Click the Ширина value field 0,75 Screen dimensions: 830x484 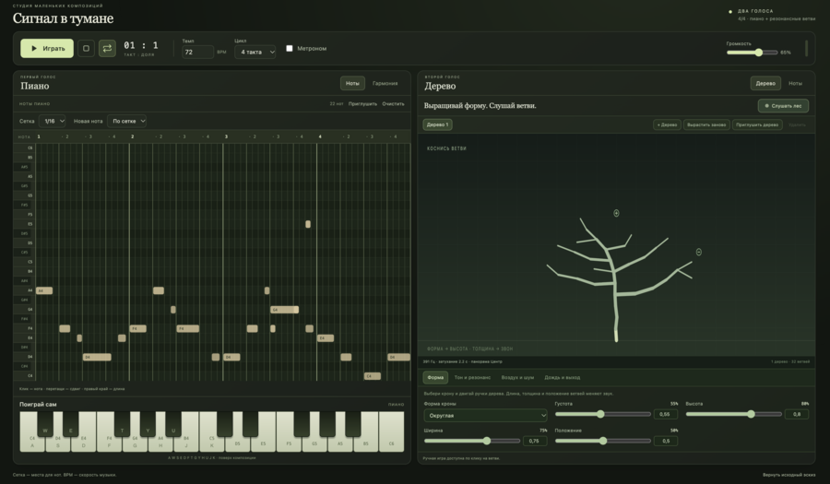point(535,441)
